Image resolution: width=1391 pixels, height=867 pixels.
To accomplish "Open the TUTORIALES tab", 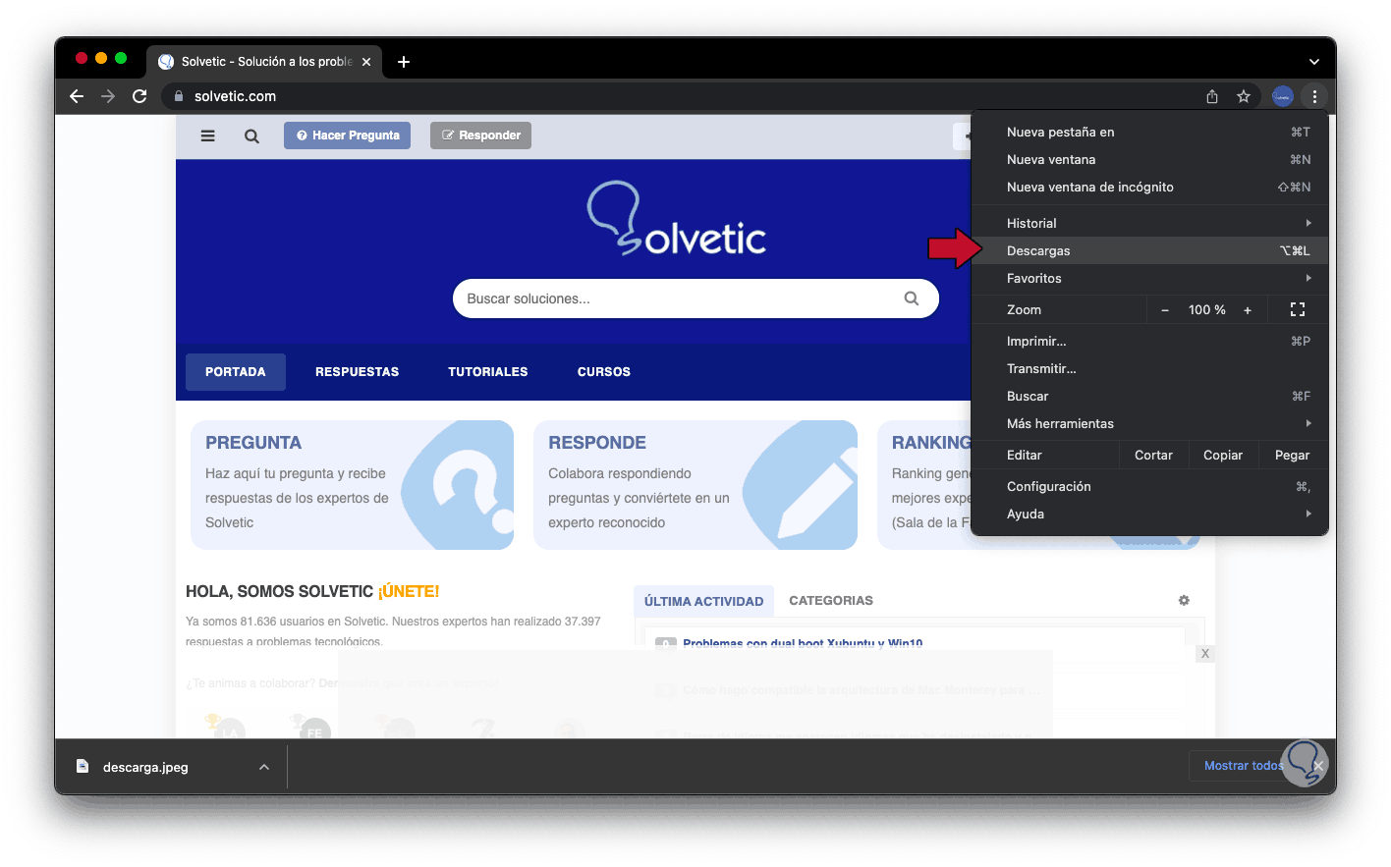I will tap(488, 372).
